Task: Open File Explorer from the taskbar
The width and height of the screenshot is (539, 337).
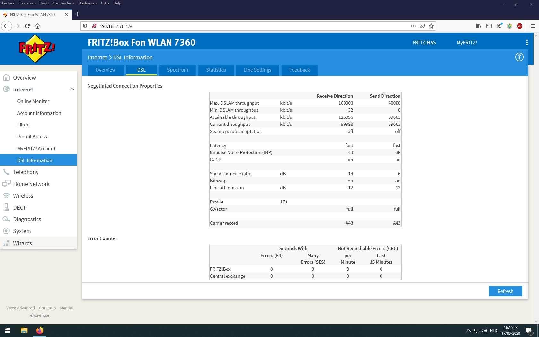Action: pos(24,331)
